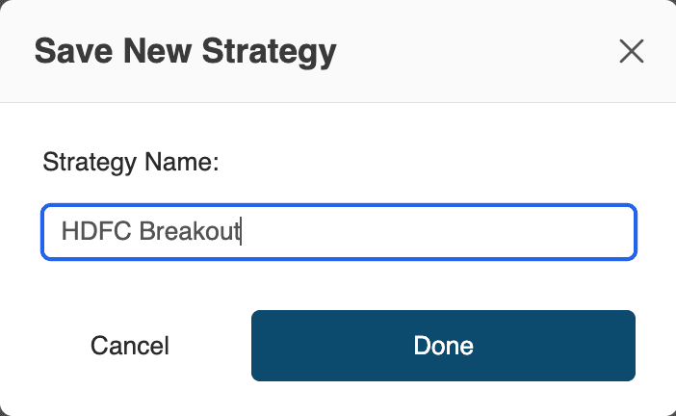
Task: Confirm saving strategy with Done
Action: [x=443, y=346]
